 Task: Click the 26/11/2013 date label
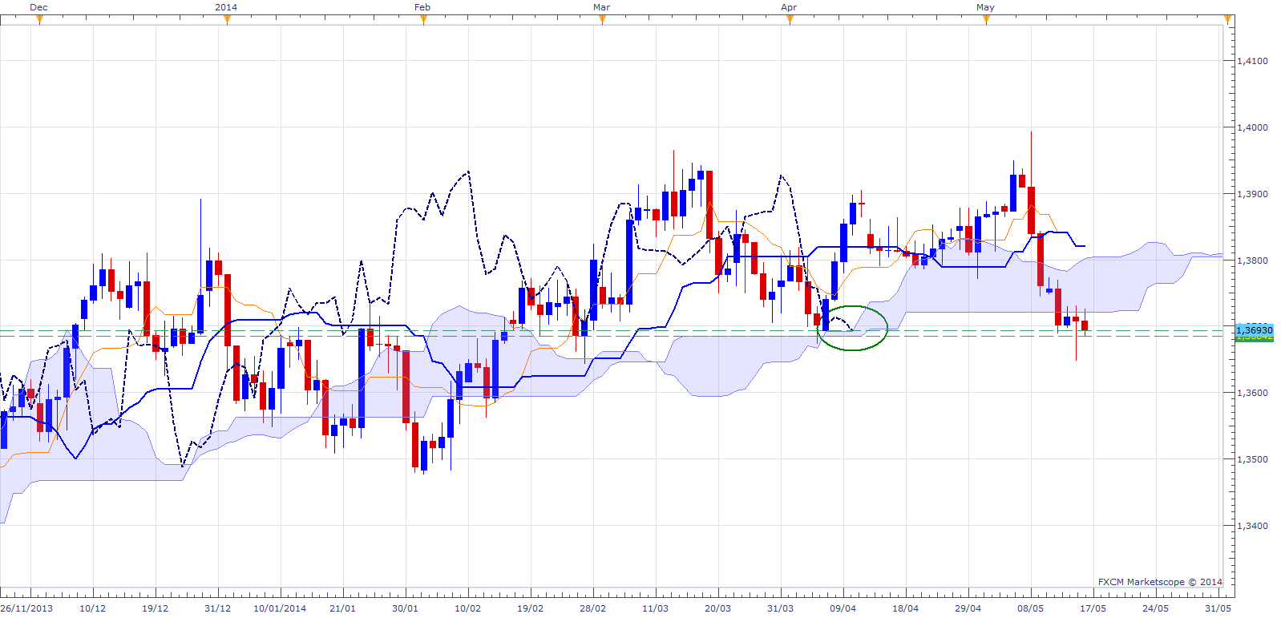[26, 608]
